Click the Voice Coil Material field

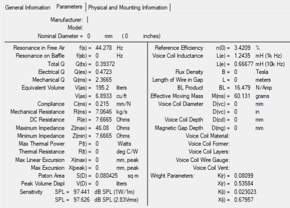point(259,136)
